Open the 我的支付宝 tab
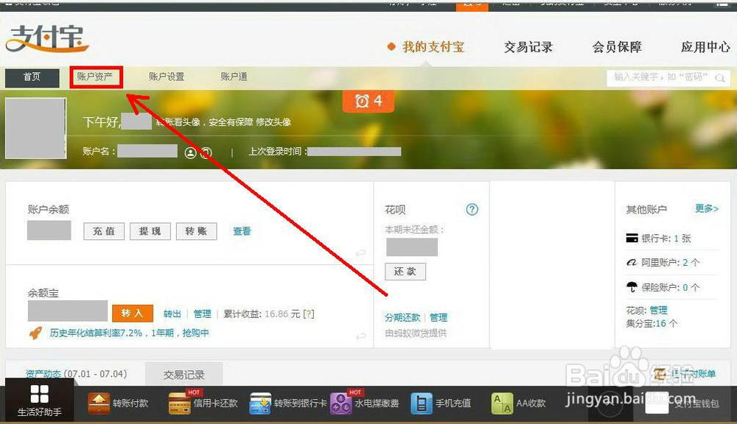The image size is (737, 424). [433, 47]
